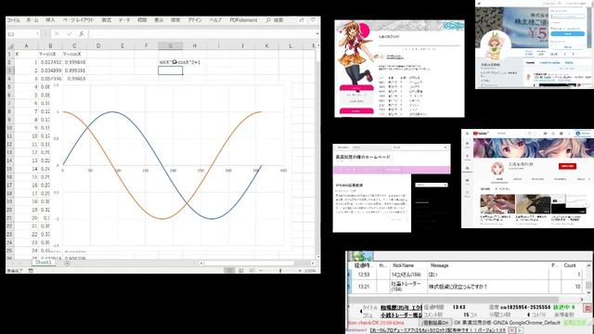594x334 pixels.
Task: Open the second YouTube video thumbnail
Action: pos(533,204)
